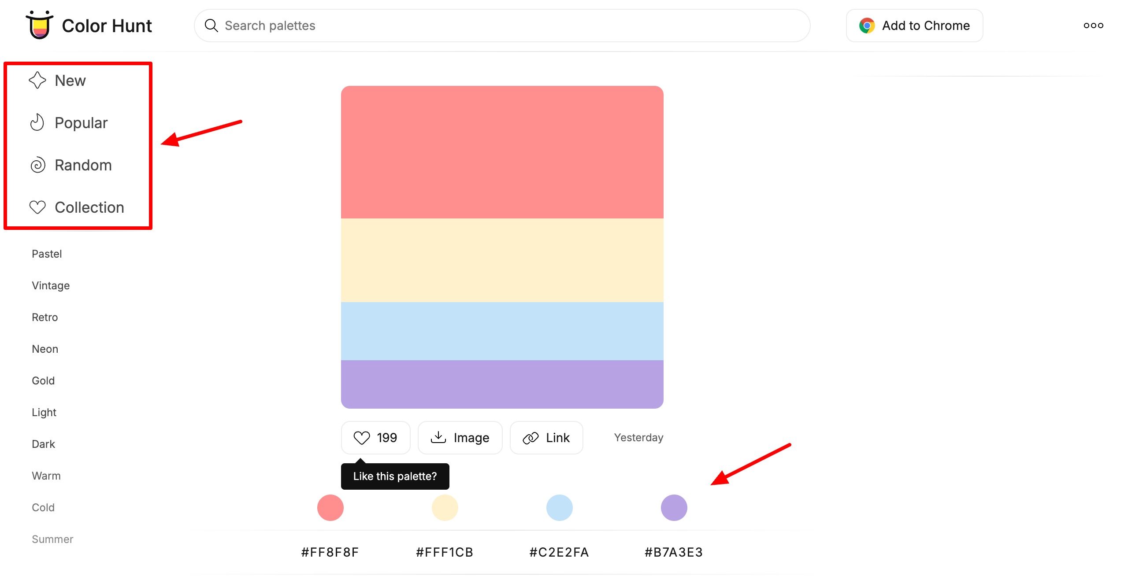This screenshot has height=576, width=1128.
Task: Click the light blue palette stripe
Action: point(502,331)
